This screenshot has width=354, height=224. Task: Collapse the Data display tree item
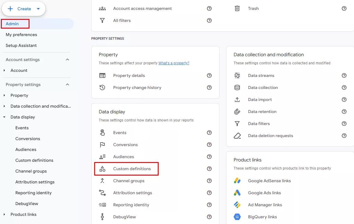click(x=4, y=117)
